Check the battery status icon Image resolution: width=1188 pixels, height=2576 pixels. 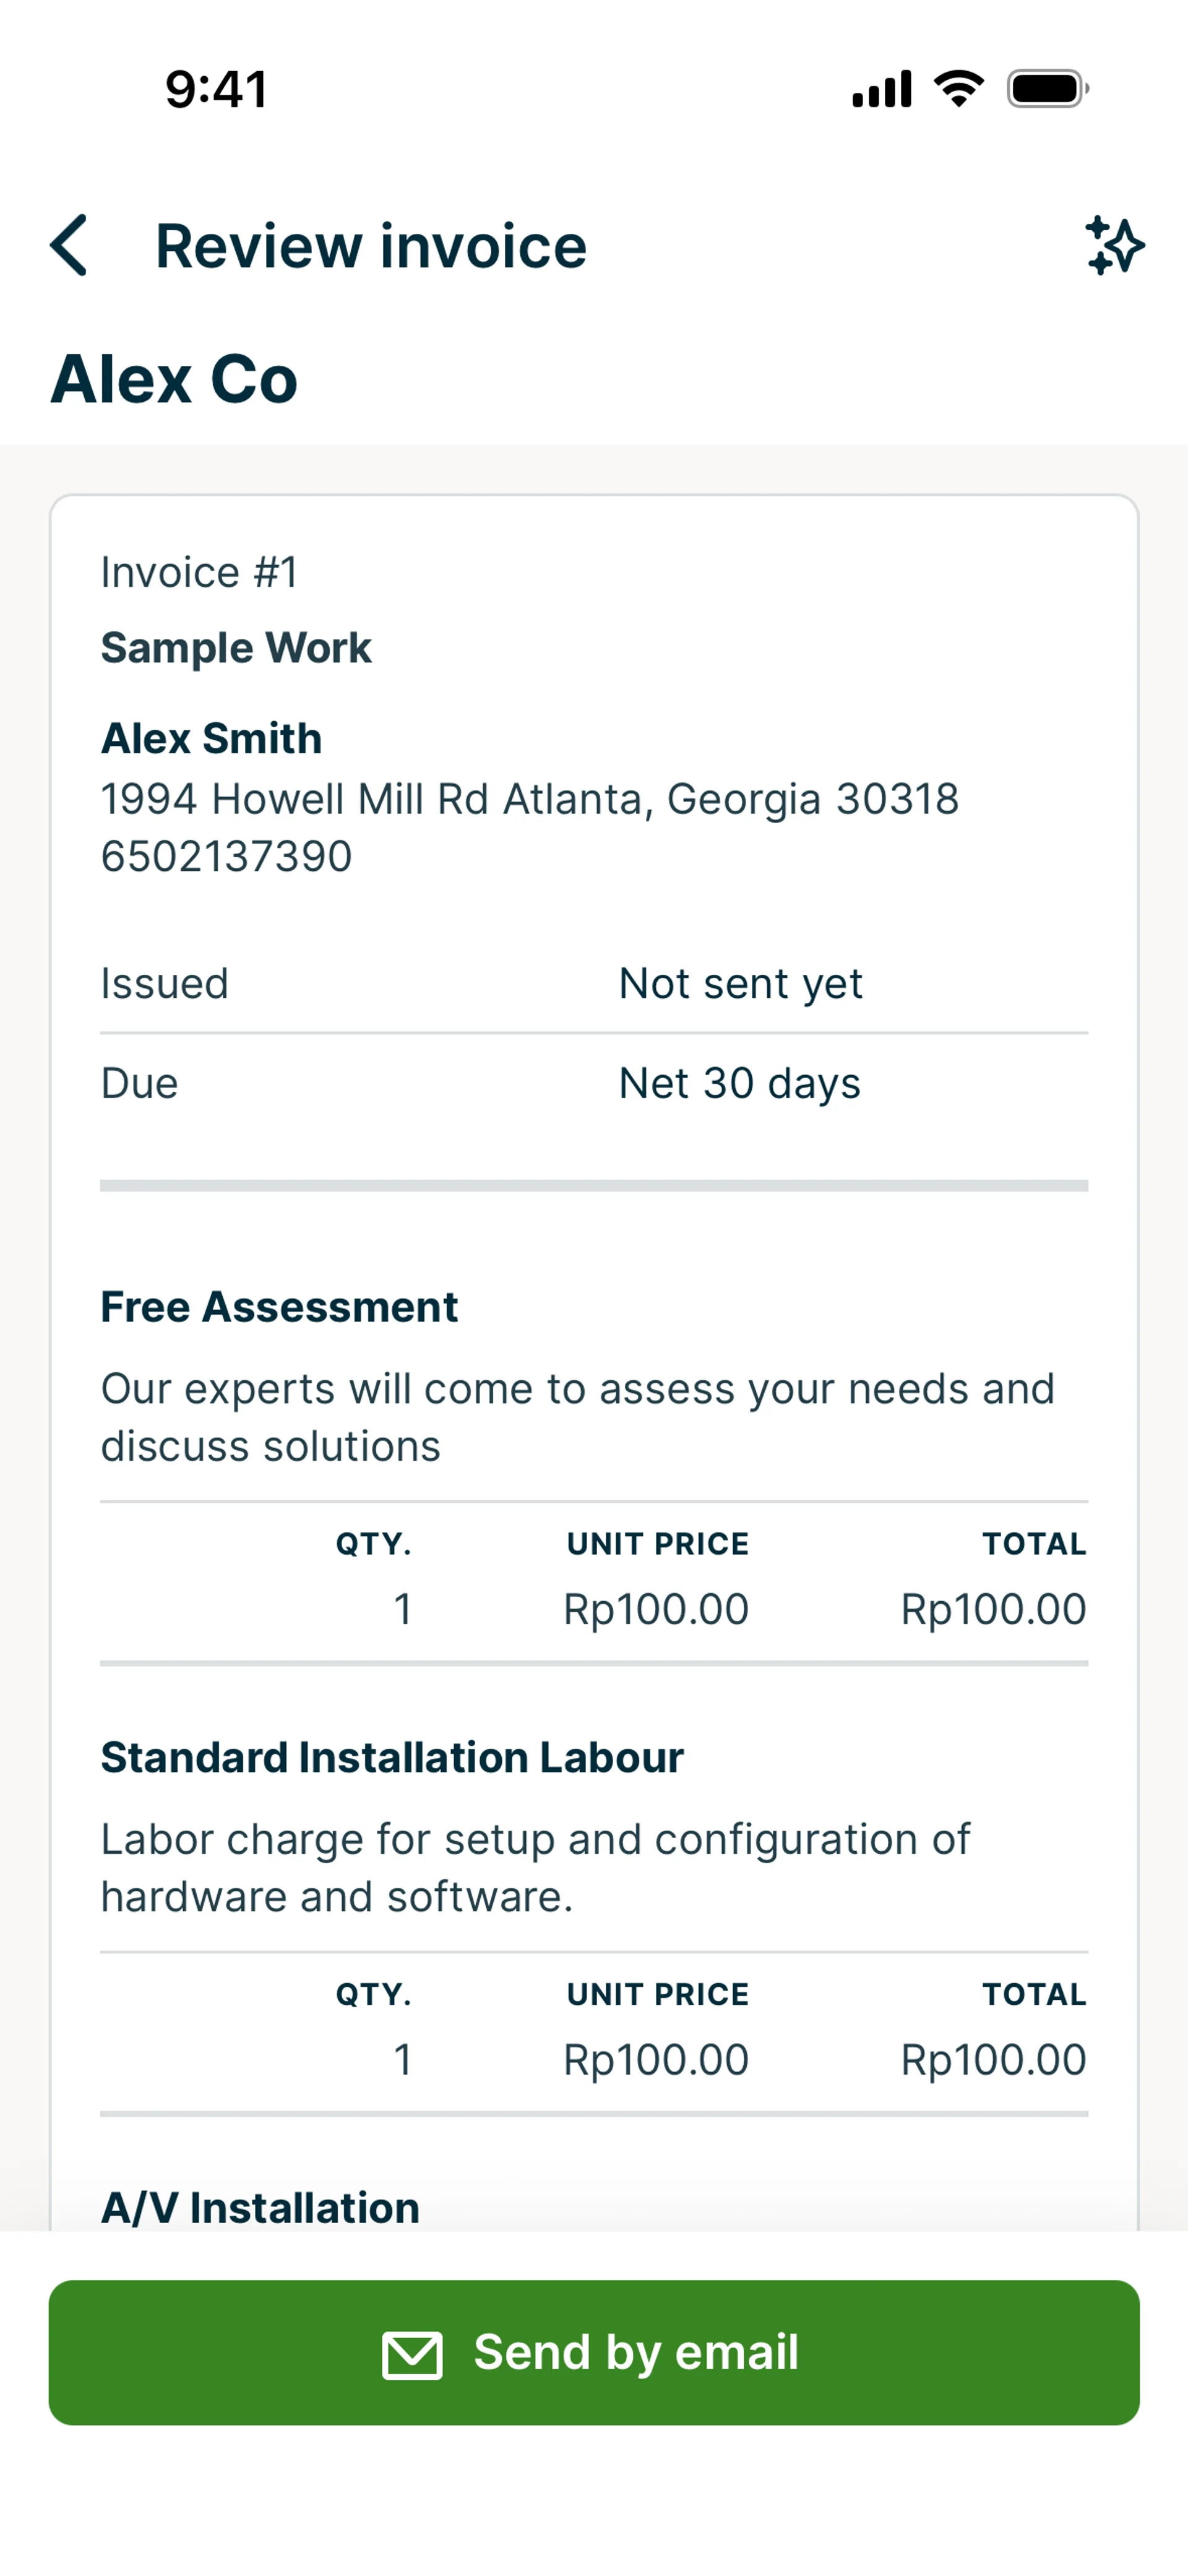pyautogui.click(x=1047, y=89)
